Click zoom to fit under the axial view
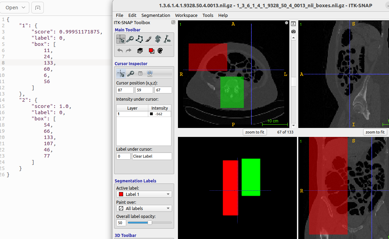The image size is (389, 239). [x=255, y=132]
